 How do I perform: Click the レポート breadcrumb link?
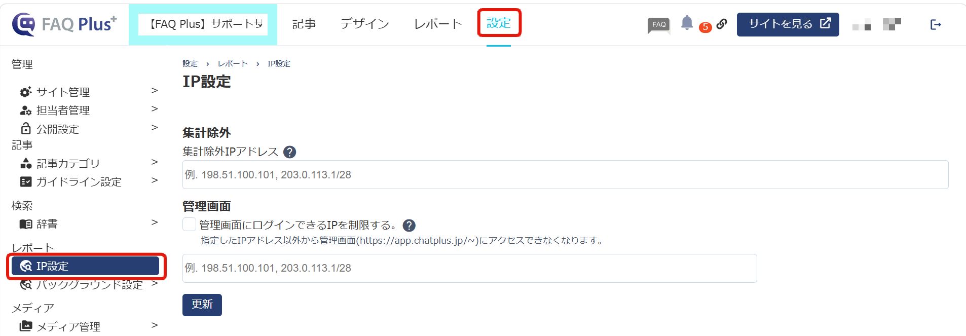pos(233,63)
